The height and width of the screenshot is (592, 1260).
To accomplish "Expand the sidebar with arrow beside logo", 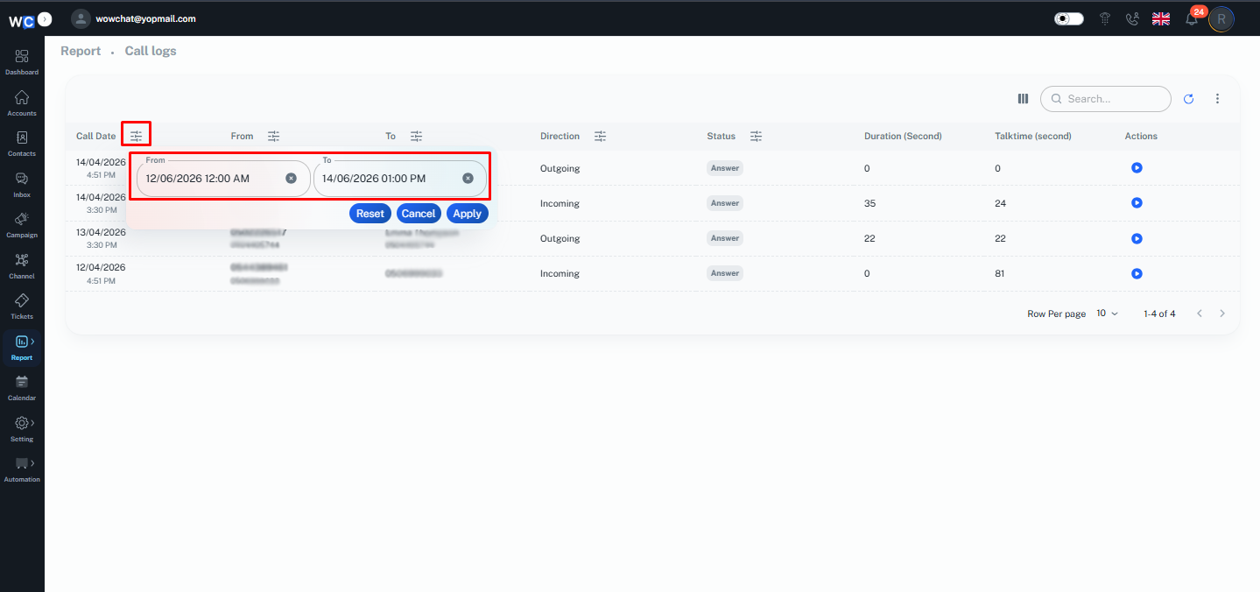I will click(x=45, y=18).
